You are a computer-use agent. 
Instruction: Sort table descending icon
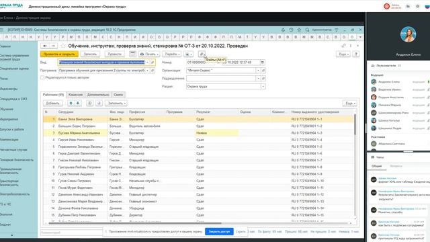[99, 103]
